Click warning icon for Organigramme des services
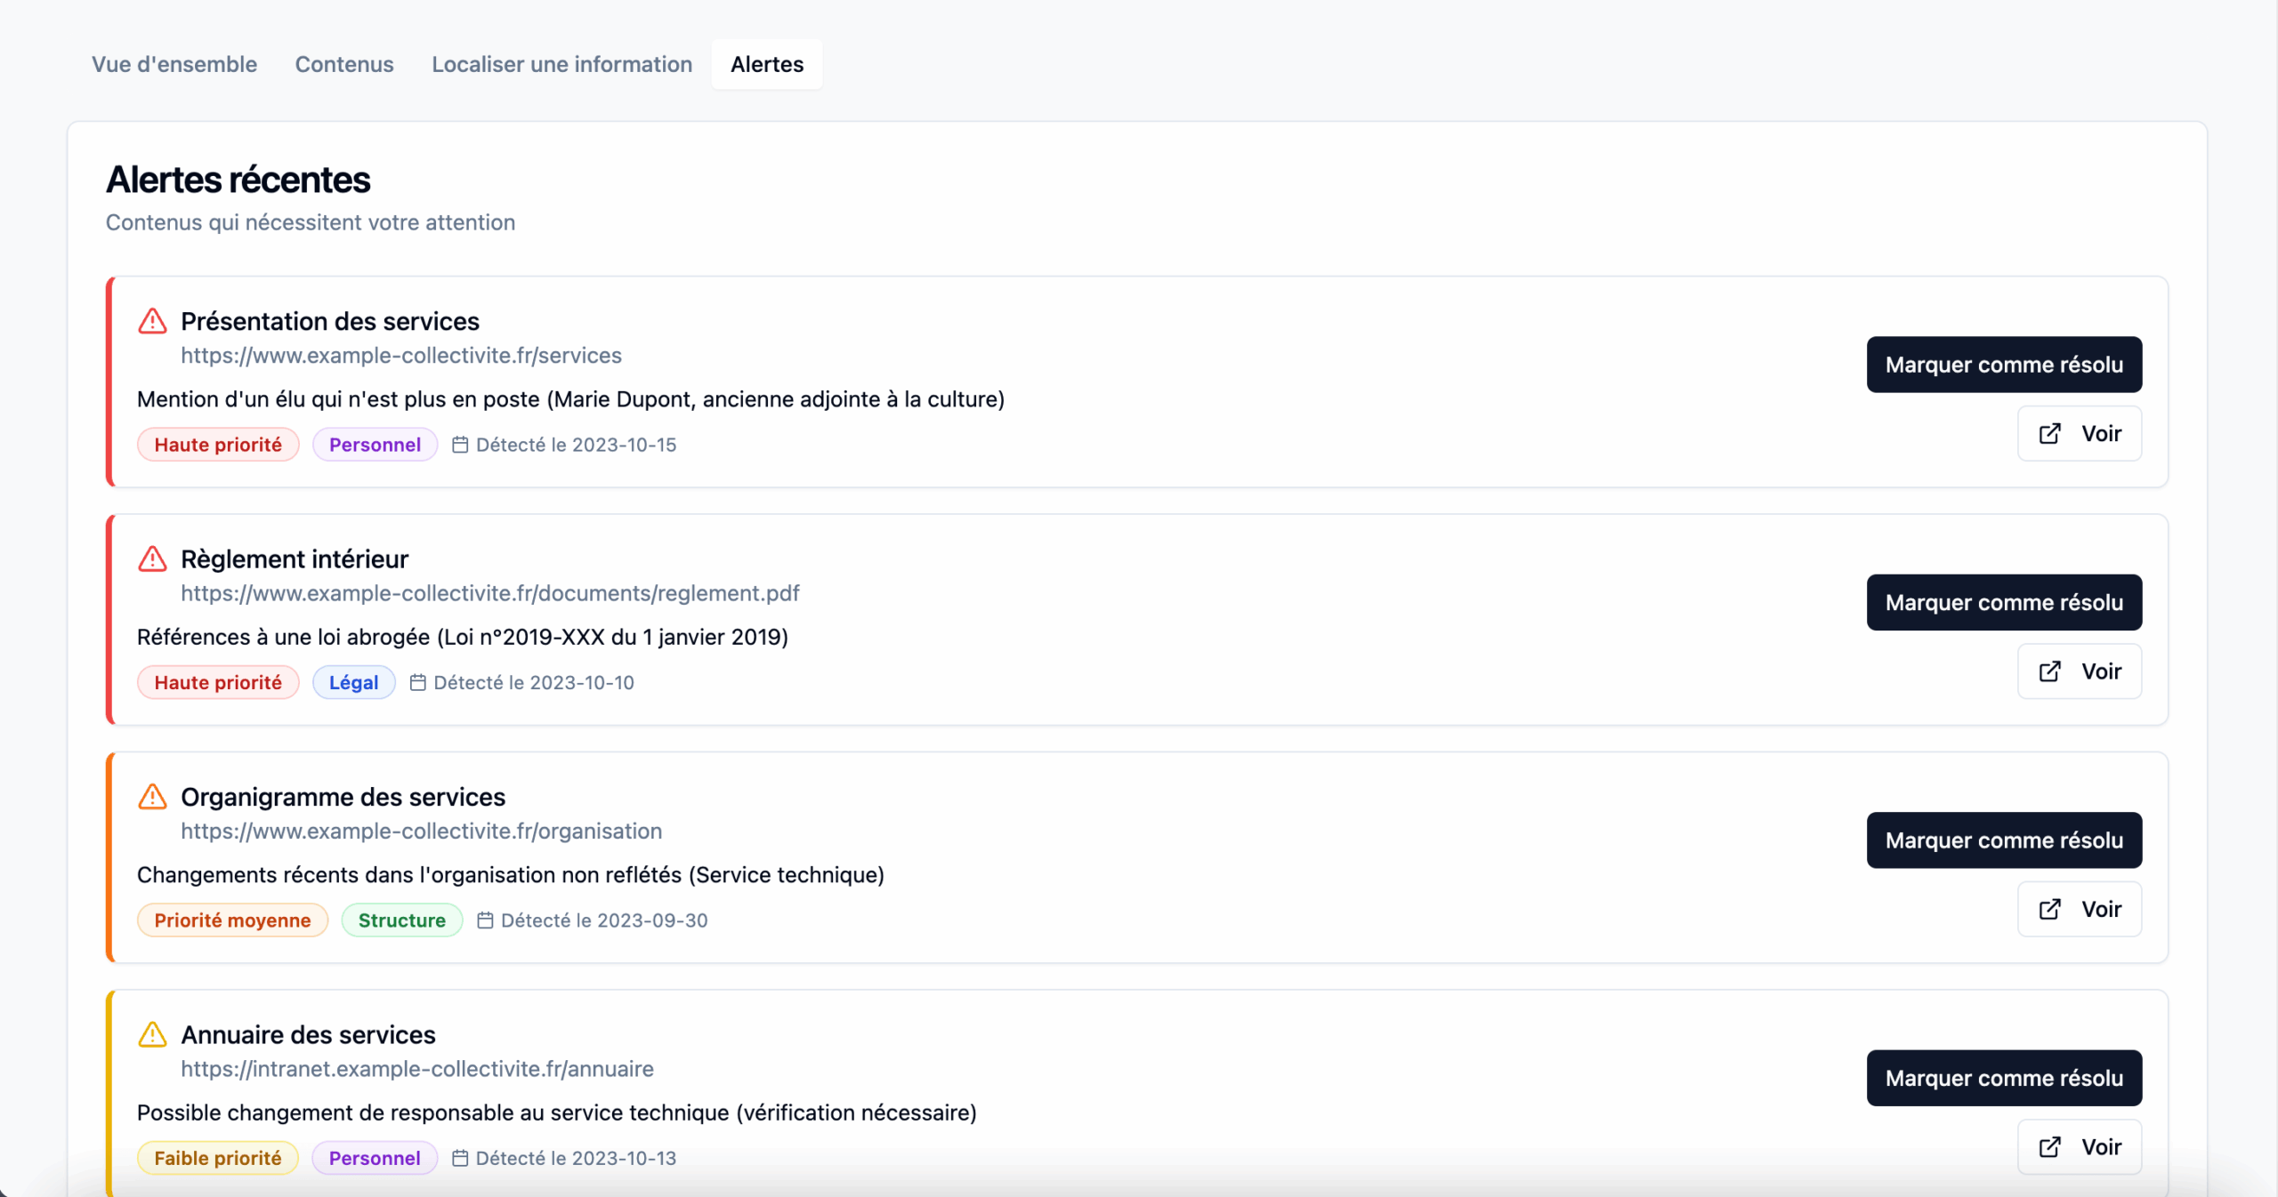 click(153, 797)
